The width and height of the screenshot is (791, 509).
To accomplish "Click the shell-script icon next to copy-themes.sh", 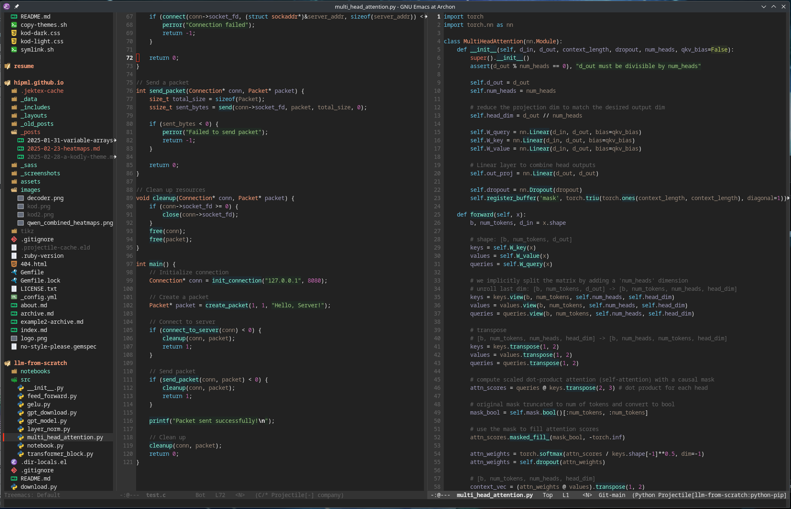I will pos(14,25).
